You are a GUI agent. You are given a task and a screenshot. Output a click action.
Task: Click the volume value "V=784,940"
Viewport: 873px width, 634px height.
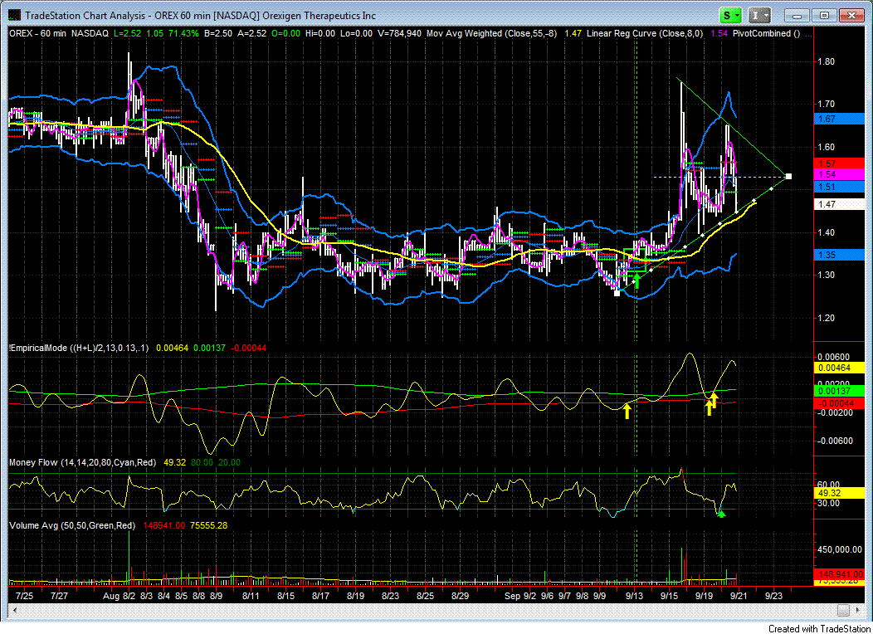click(399, 33)
